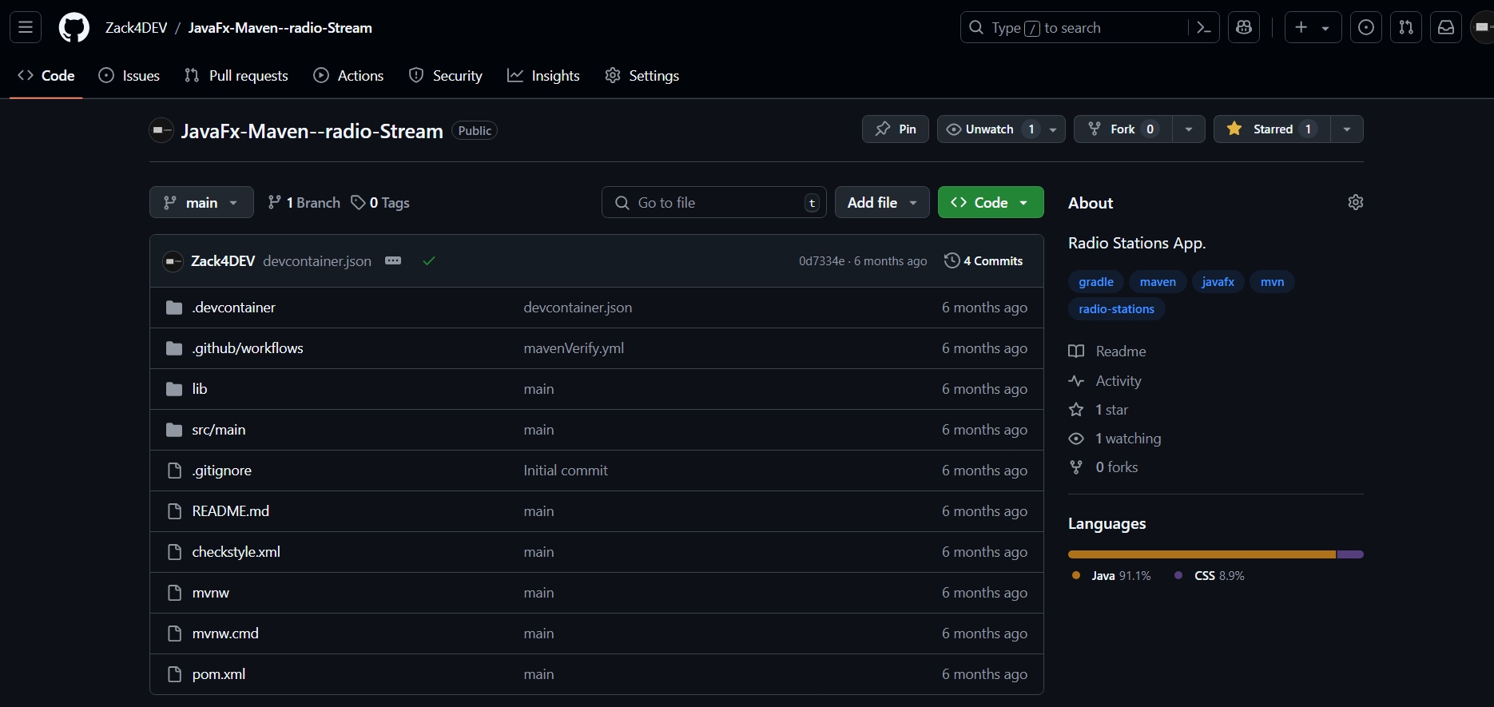Click the radio-stations topic tag
Viewport: 1494px width, 707px height.
[x=1116, y=308]
